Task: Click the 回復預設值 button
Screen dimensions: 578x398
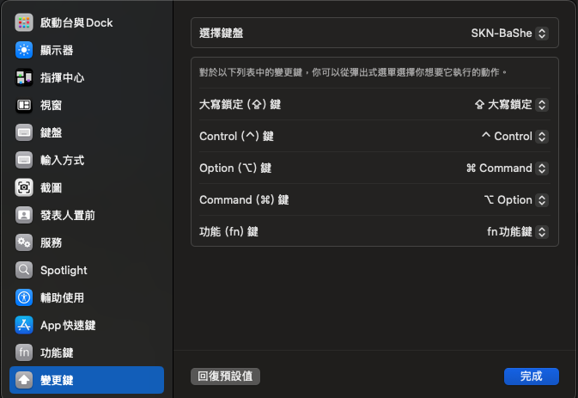Action: [225, 377]
